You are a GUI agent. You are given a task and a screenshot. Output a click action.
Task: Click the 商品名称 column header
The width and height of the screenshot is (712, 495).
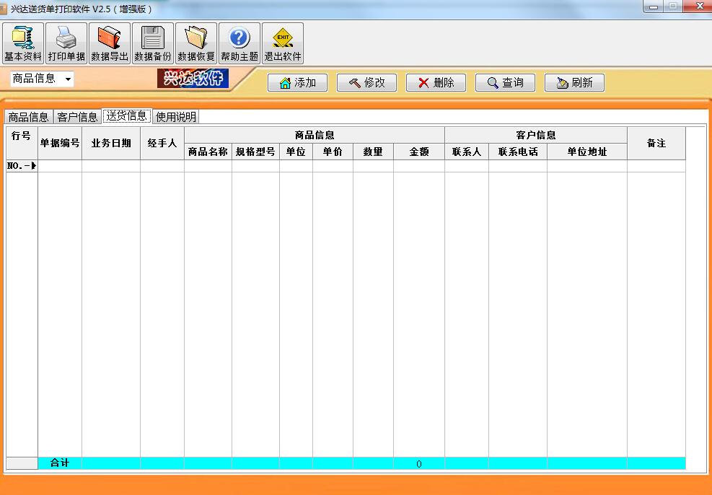pyautogui.click(x=208, y=152)
